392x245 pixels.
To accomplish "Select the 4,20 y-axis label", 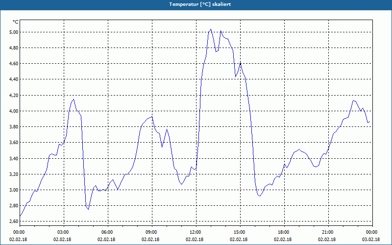I will (x=14, y=95).
